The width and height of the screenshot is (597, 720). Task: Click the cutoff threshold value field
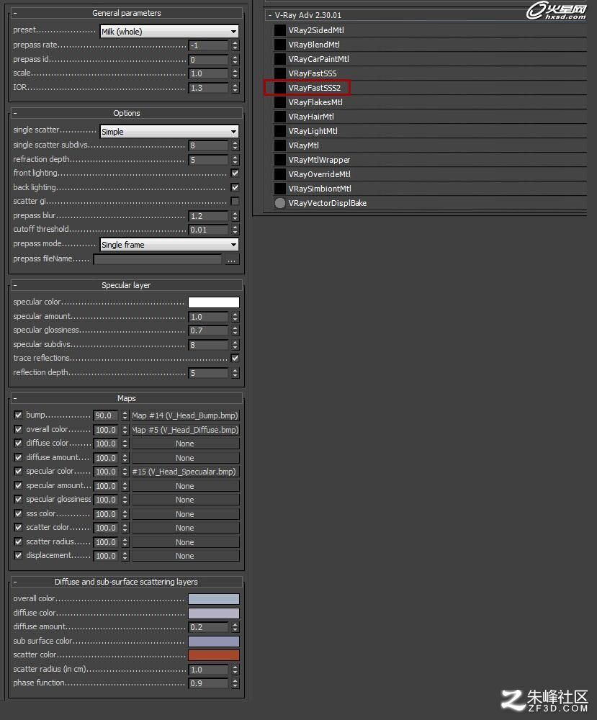[x=209, y=230]
